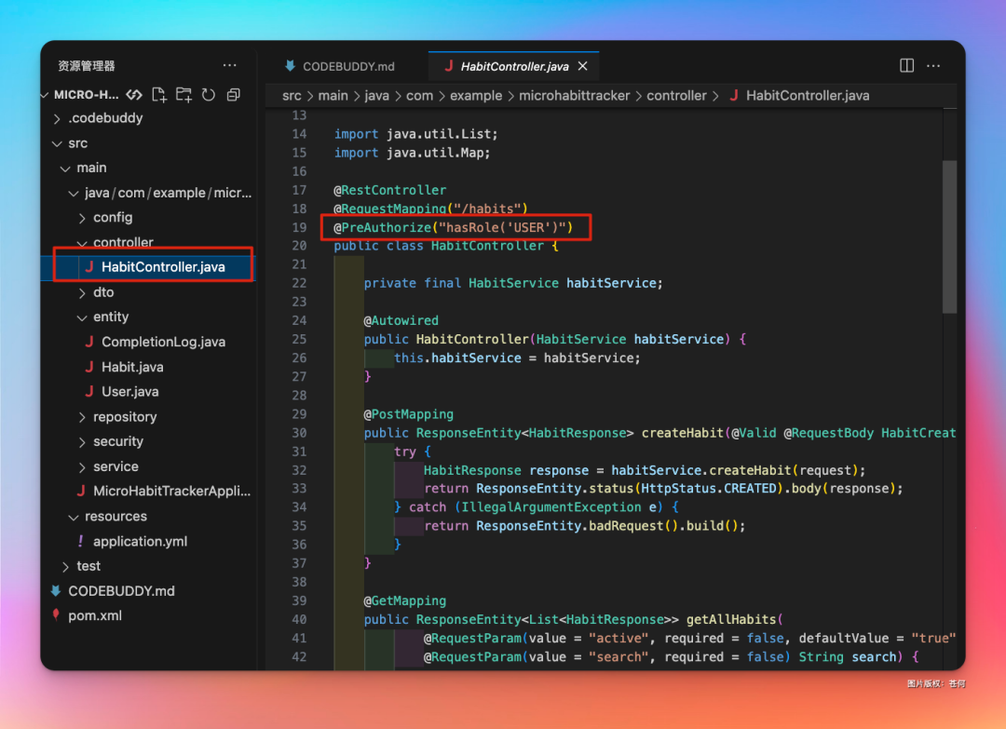Click getAllHabits method name on line 40
1006x729 pixels.
click(731, 619)
